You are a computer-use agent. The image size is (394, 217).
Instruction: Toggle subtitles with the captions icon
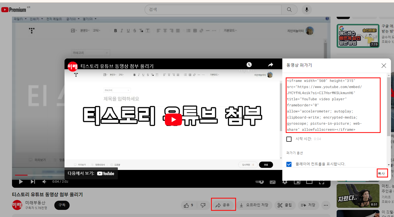tap(273, 182)
